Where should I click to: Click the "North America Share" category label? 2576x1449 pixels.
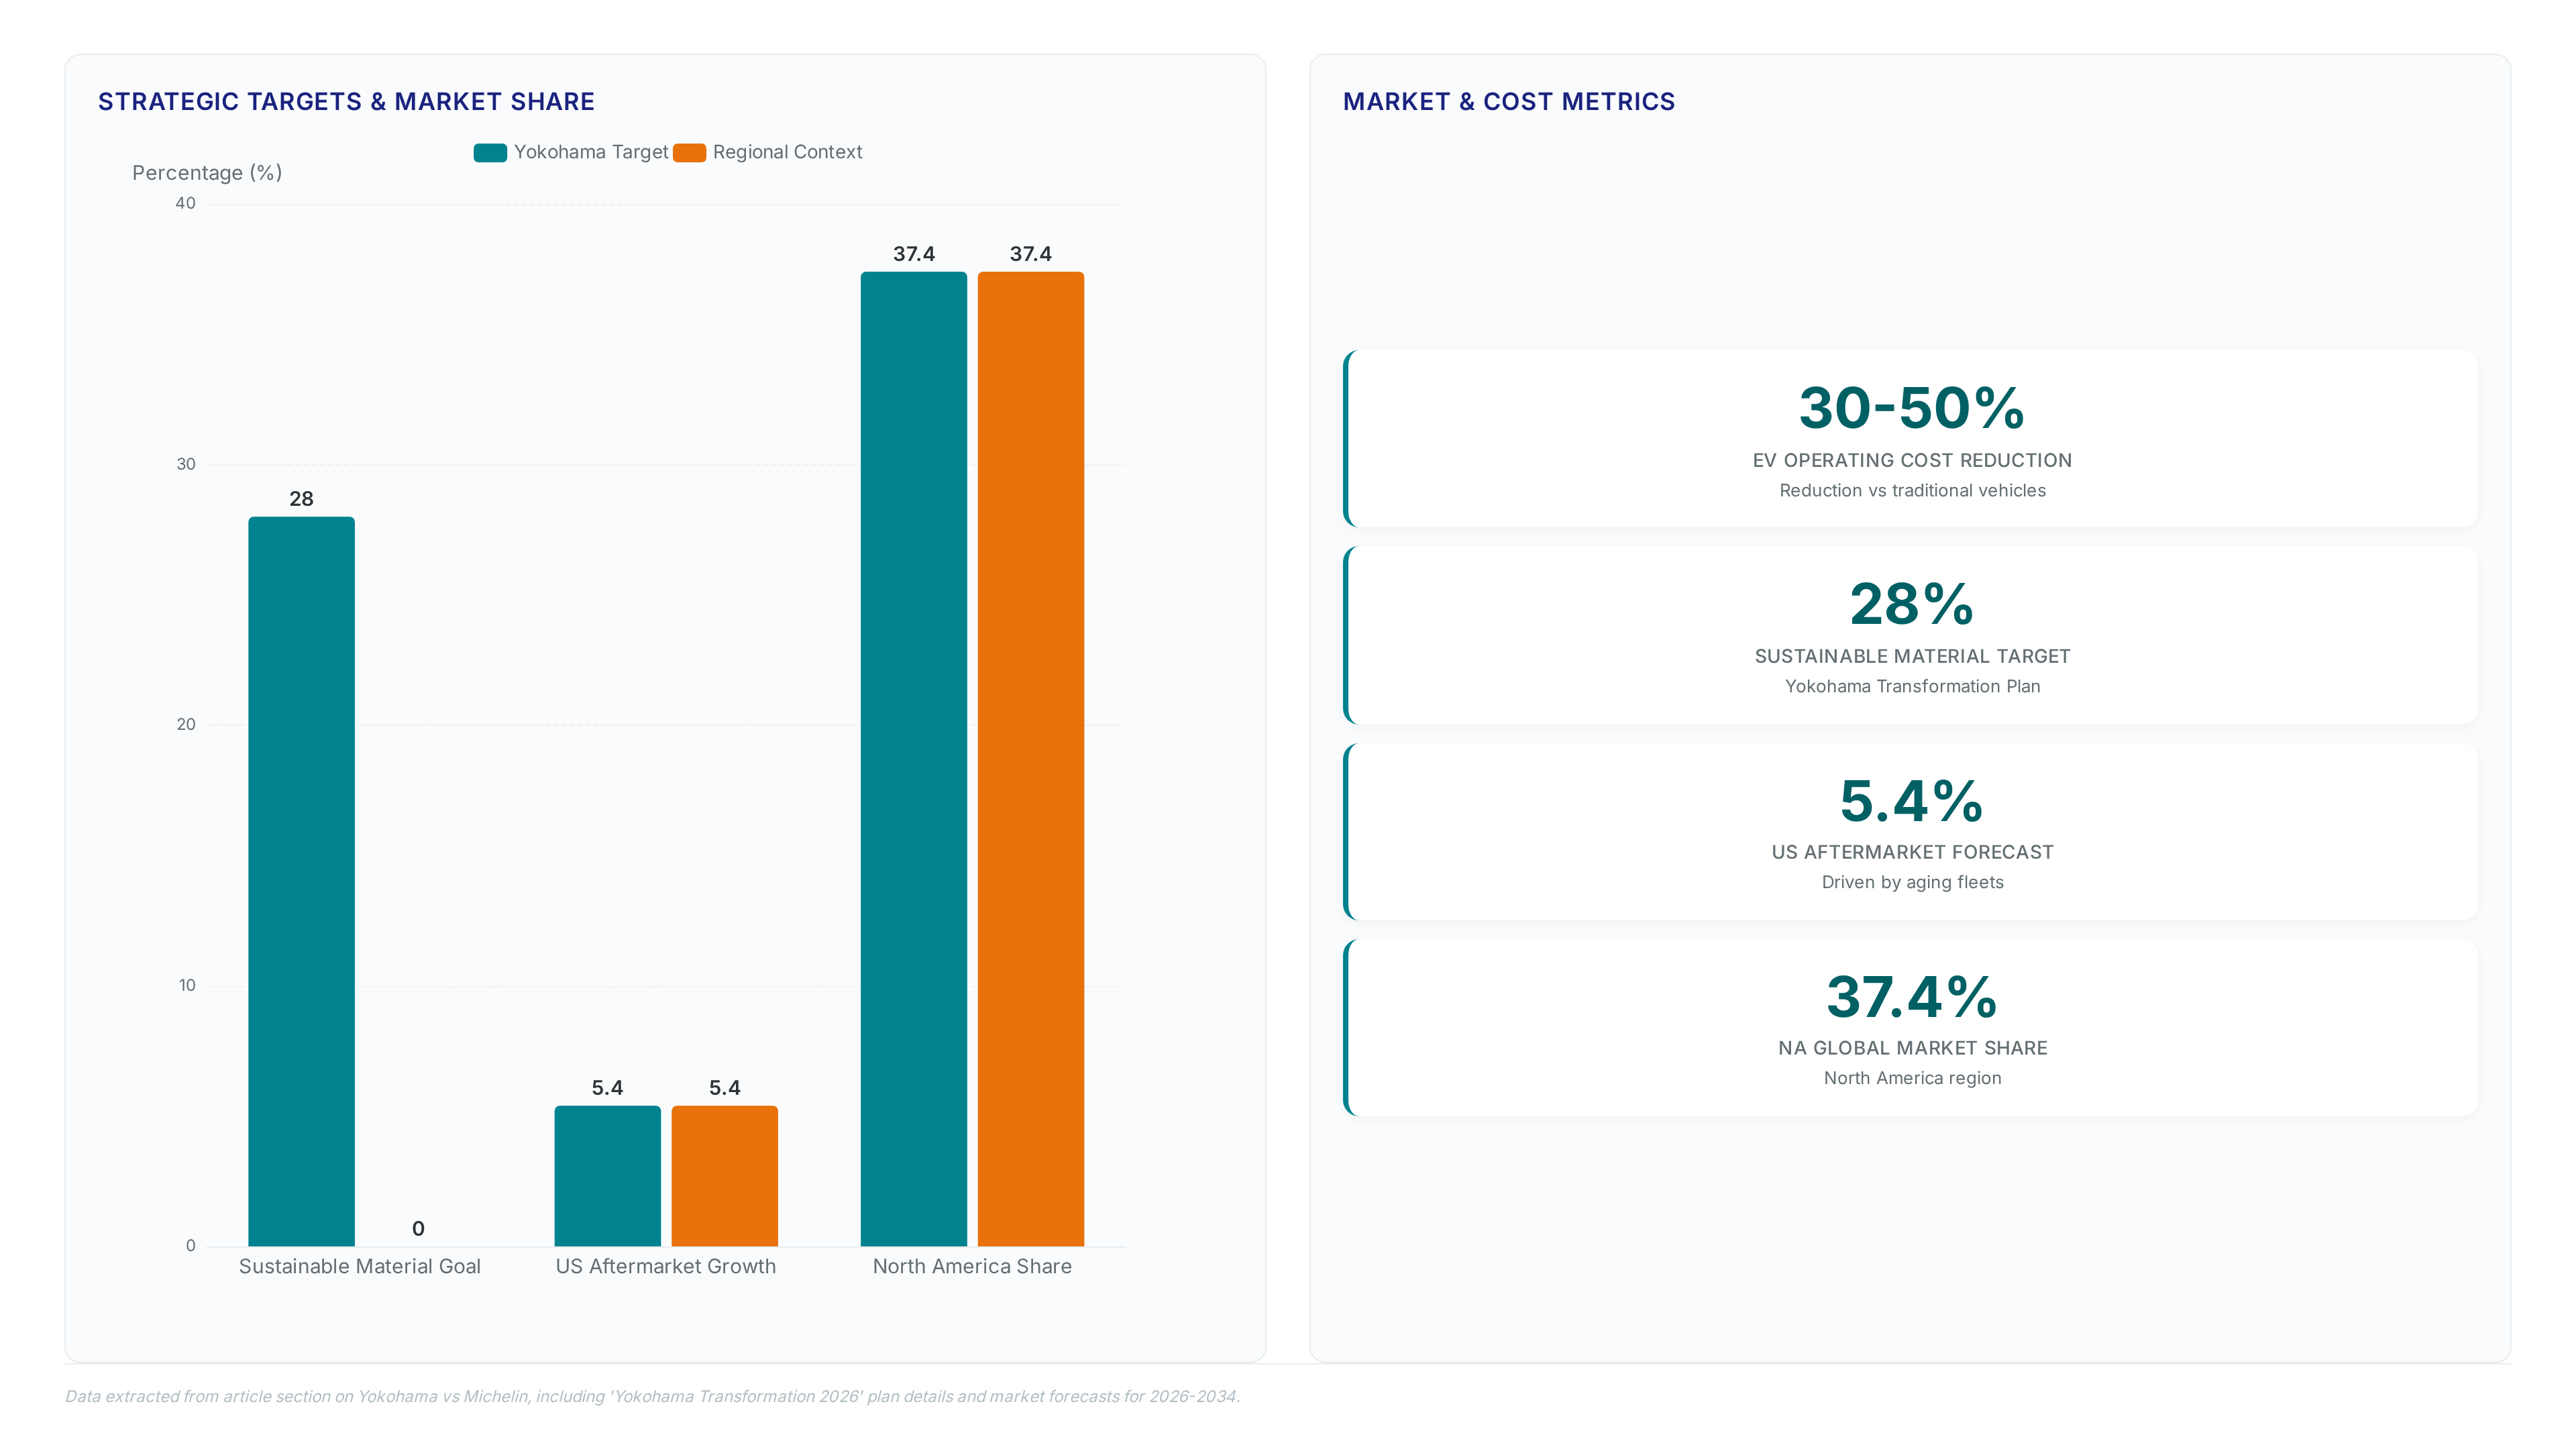click(x=972, y=1267)
